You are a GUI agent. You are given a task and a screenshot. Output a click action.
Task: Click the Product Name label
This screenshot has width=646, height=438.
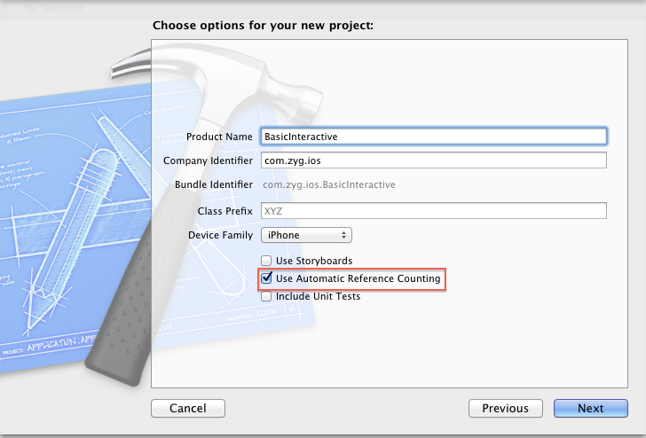pyautogui.click(x=219, y=137)
